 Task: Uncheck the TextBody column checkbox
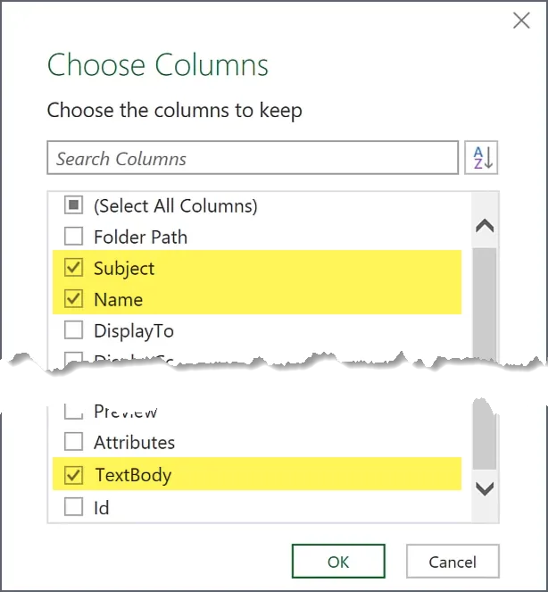pos(74,475)
